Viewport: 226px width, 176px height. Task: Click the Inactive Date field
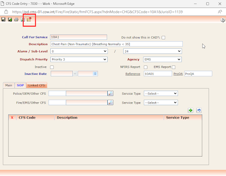point(62,73)
